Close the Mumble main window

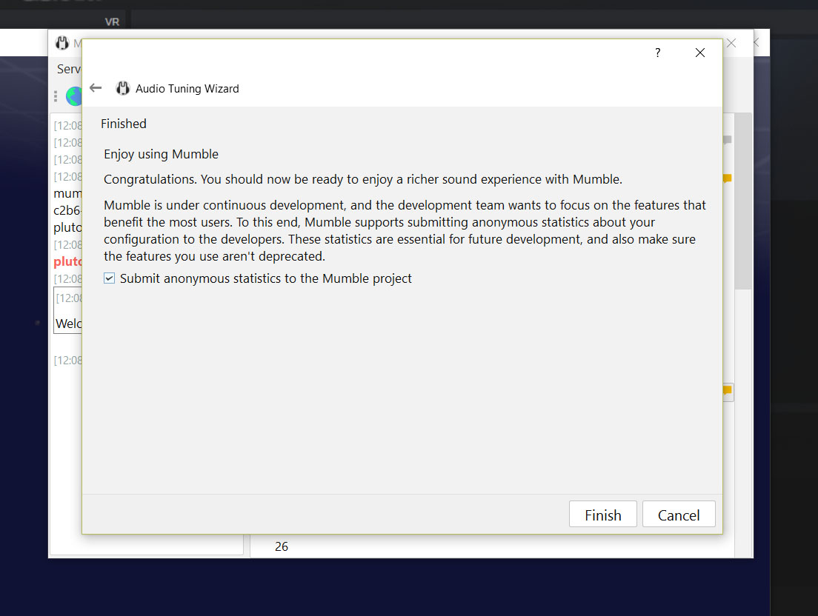(731, 43)
